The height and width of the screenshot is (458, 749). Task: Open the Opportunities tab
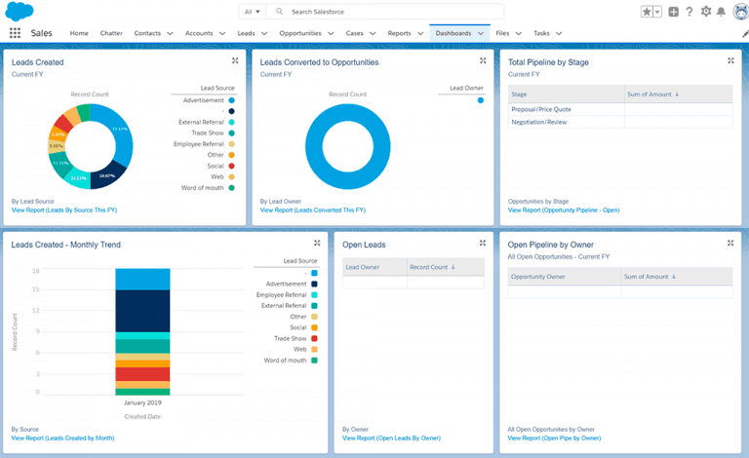click(x=300, y=33)
